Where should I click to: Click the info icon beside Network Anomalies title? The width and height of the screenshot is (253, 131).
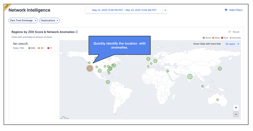point(77,32)
